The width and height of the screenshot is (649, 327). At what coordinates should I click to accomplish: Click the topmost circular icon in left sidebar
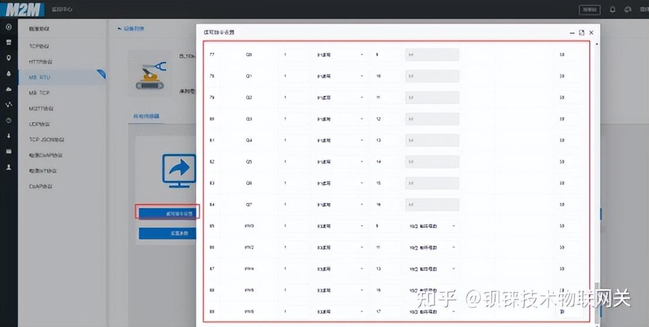tap(9, 27)
